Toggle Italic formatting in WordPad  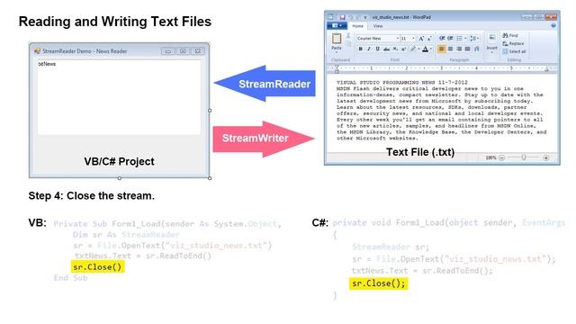click(x=369, y=49)
